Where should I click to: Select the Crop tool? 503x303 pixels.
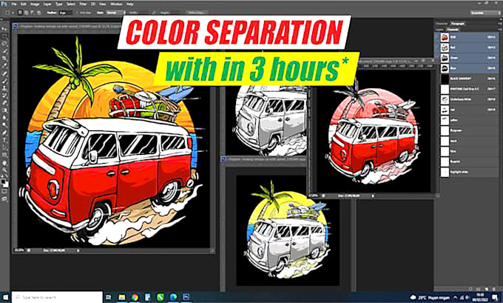4,59
